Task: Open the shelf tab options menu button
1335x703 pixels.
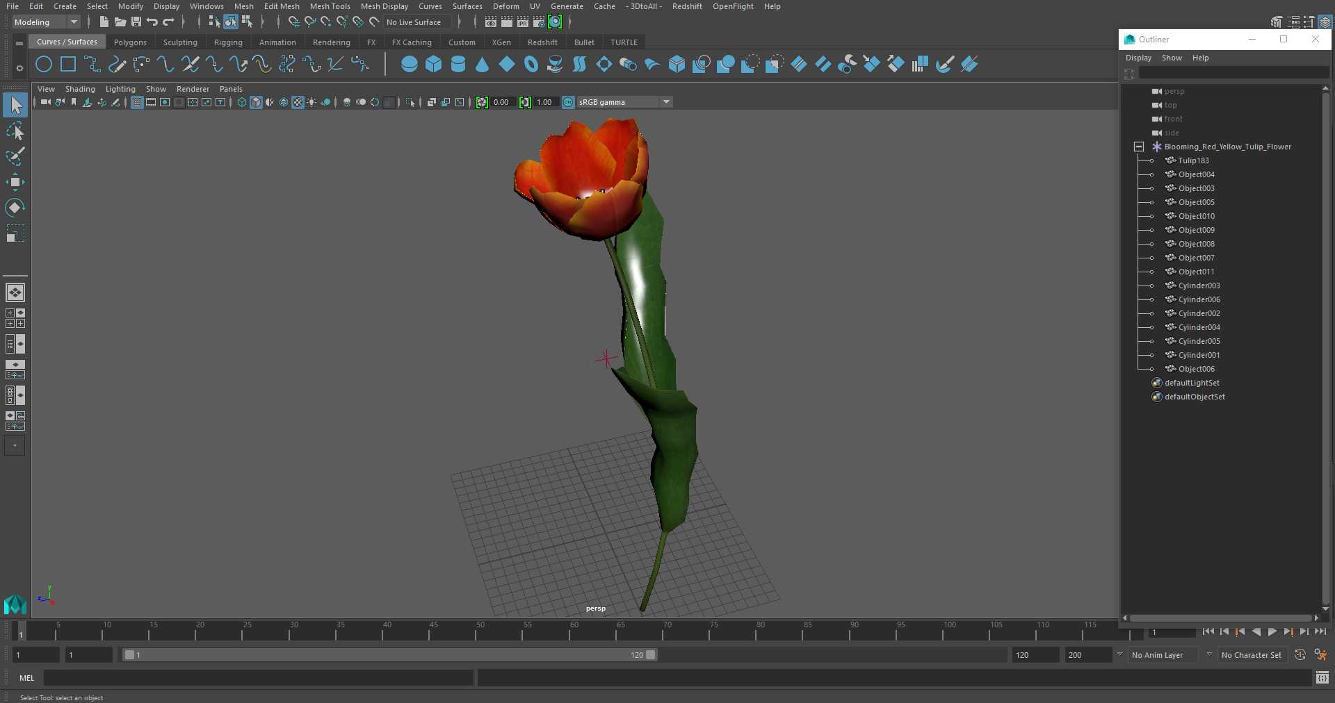Action: click(19, 43)
